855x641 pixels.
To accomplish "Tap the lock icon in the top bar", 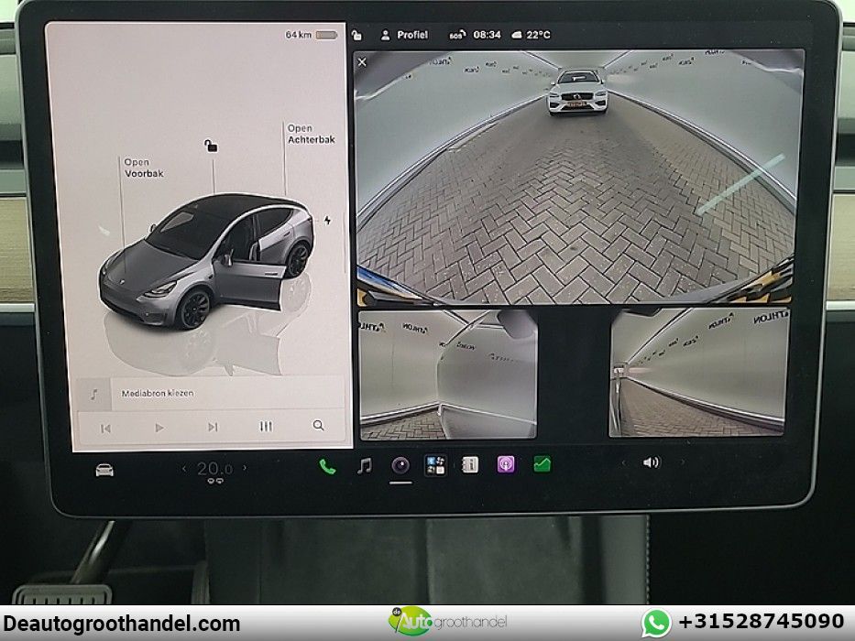I will pos(356,35).
